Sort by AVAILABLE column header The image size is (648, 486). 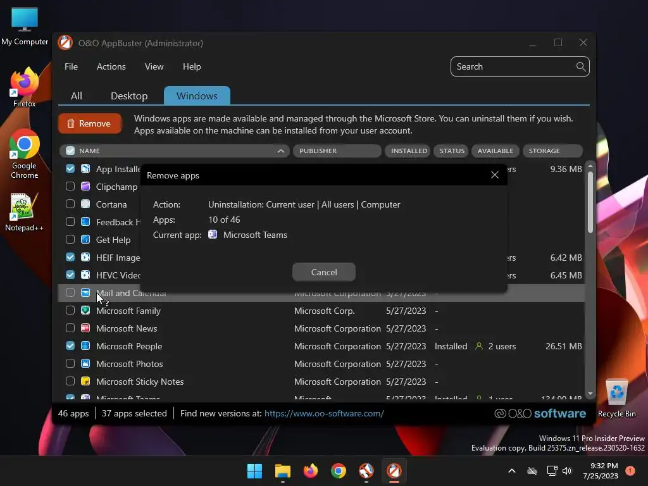point(495,151)
